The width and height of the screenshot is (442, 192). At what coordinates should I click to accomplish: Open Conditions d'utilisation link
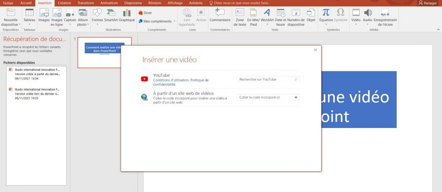pyautogui.click(x=171, y=80)
